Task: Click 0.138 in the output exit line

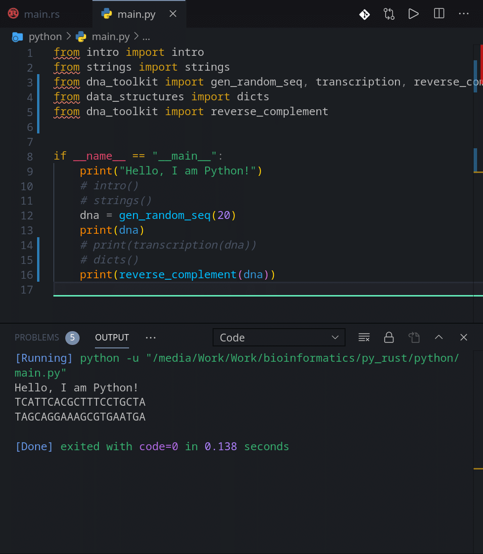Action: click(220, 446)
